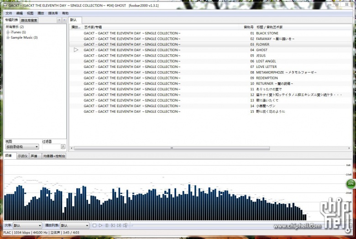Select track 02 FARAWAY
Viewport: 356px width, 239px height.
(210, 39)
